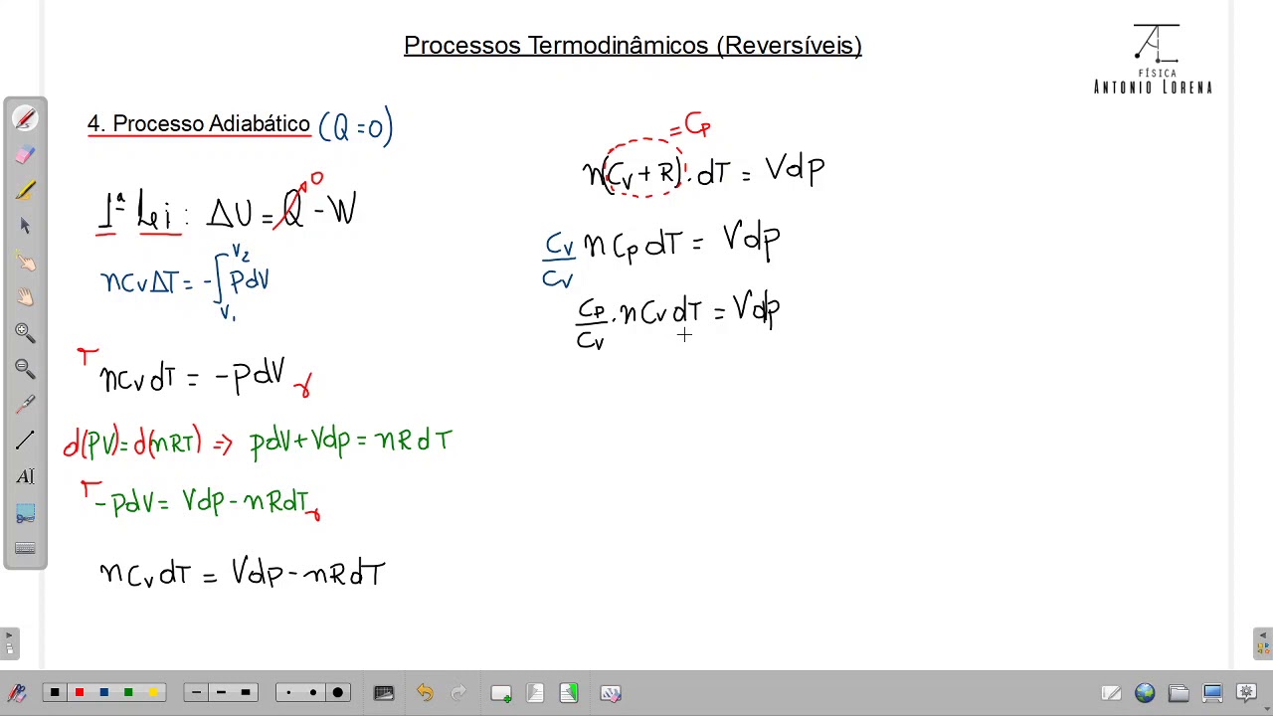Choose the medium dot pen tip

point(313,693)
